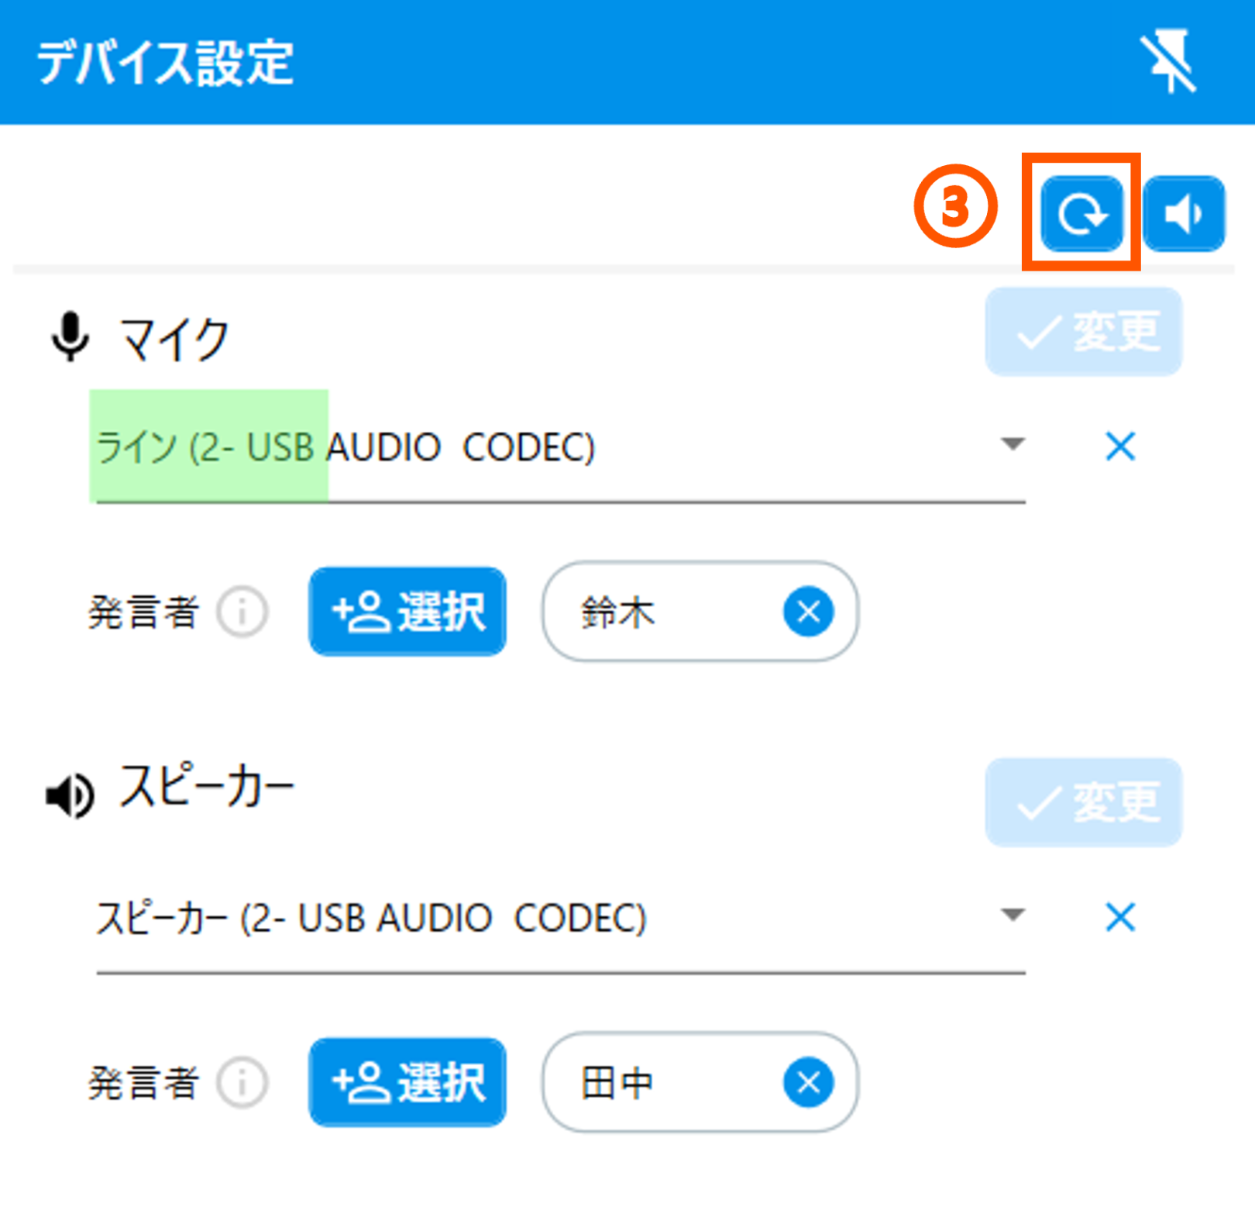This screenshot has width=1255, height=1214.
Task: Click the refresh devices icon button
Action: point(1081,213)
